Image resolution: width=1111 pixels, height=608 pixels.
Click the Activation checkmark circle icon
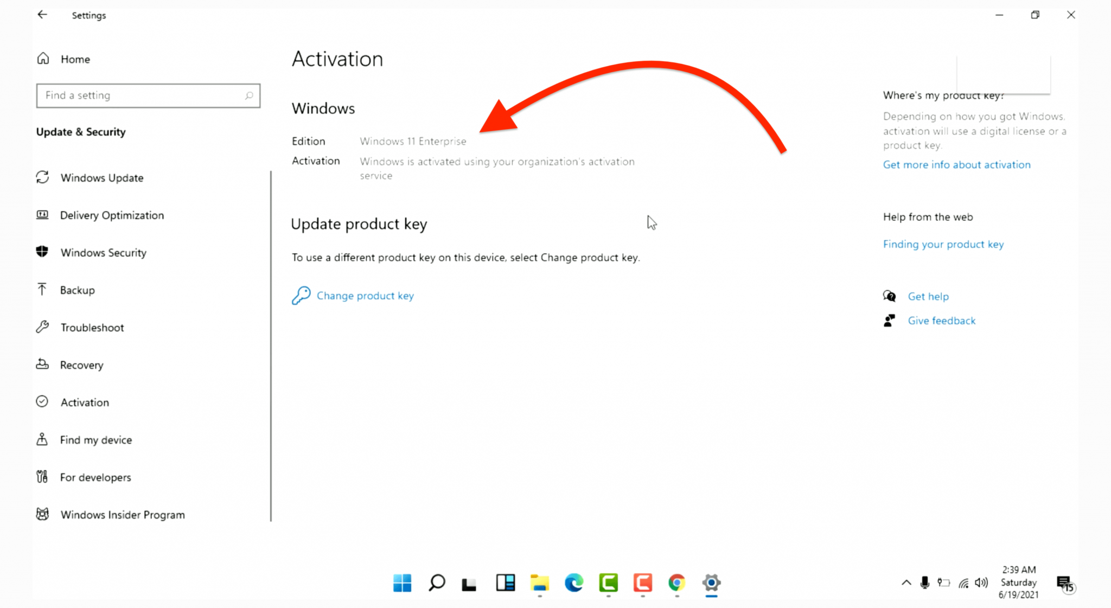tap(42, 401)
